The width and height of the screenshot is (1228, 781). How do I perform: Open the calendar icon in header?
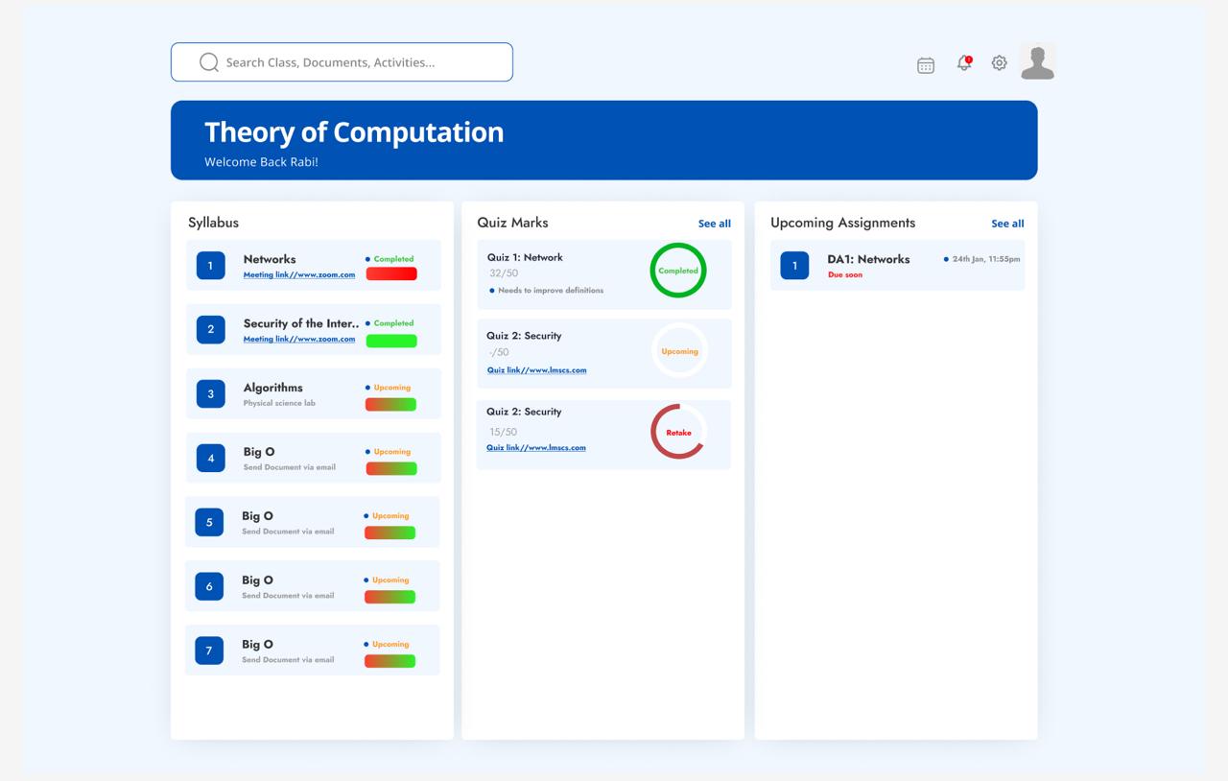pyautogui.click(x=926, y=65)
